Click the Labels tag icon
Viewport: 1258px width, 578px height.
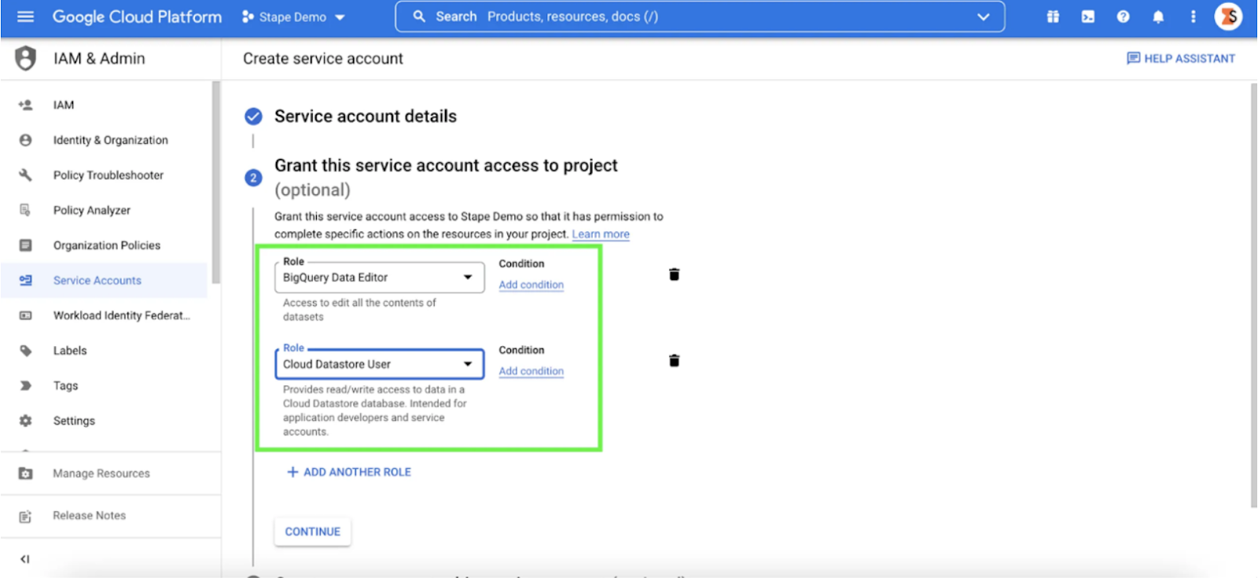coord(25,351)
